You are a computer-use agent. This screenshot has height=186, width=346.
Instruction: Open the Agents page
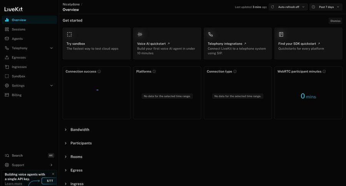click(29, 38)
